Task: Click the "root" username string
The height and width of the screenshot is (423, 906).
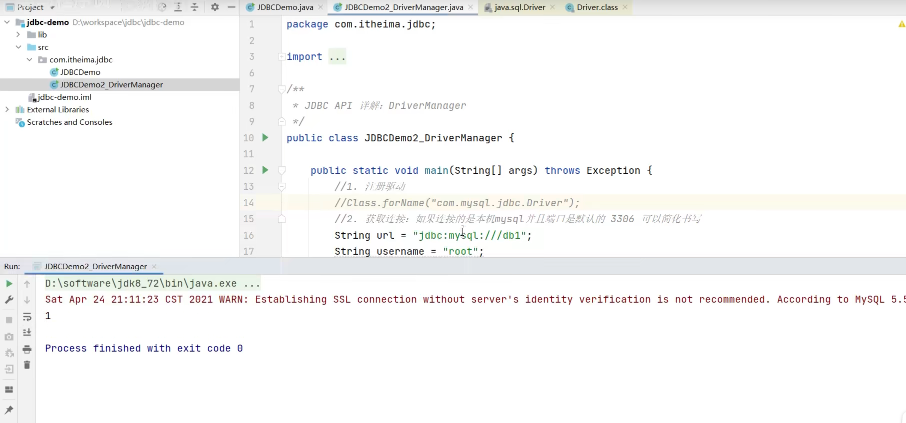Action: click(460, 251)
